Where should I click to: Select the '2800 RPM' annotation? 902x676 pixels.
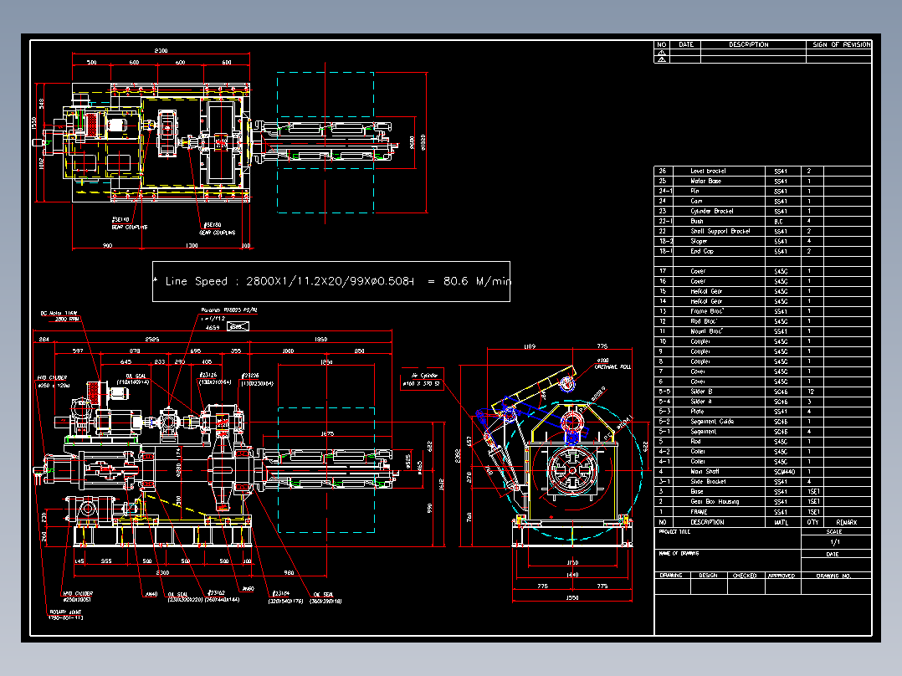click(67, 320)
